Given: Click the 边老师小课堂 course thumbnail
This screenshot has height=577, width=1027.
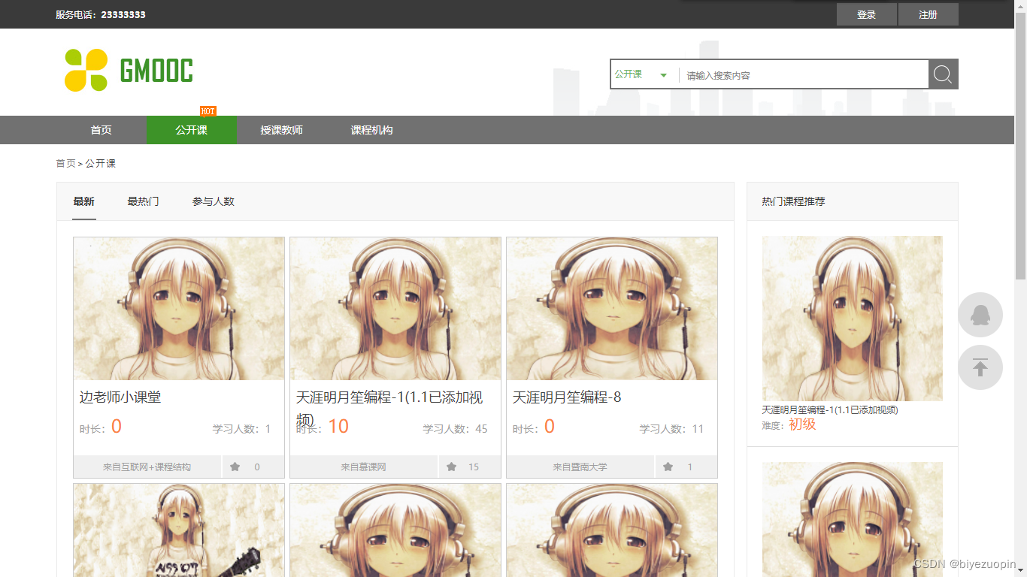Looking at the screenshot, I should coord(179,309).
